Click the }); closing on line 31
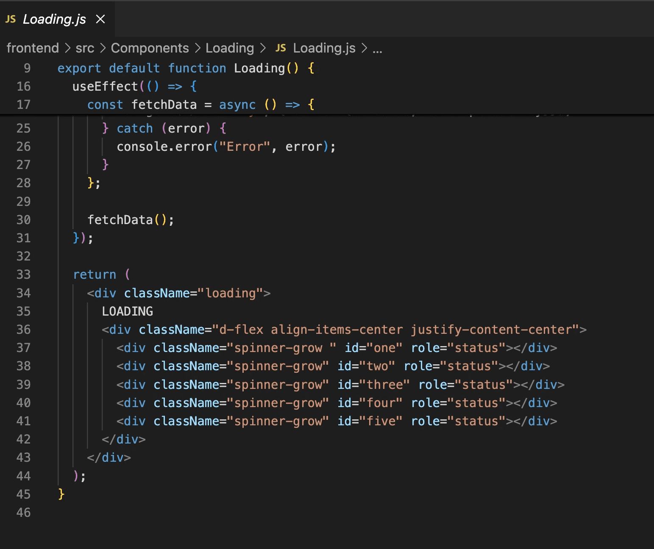Viewport: 654px width, 549px height. [83, 238]
